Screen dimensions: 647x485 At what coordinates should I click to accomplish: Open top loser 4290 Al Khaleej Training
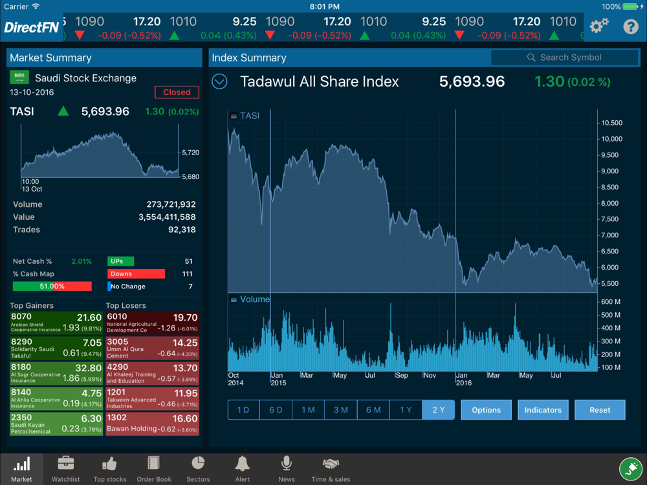(152, 373)
